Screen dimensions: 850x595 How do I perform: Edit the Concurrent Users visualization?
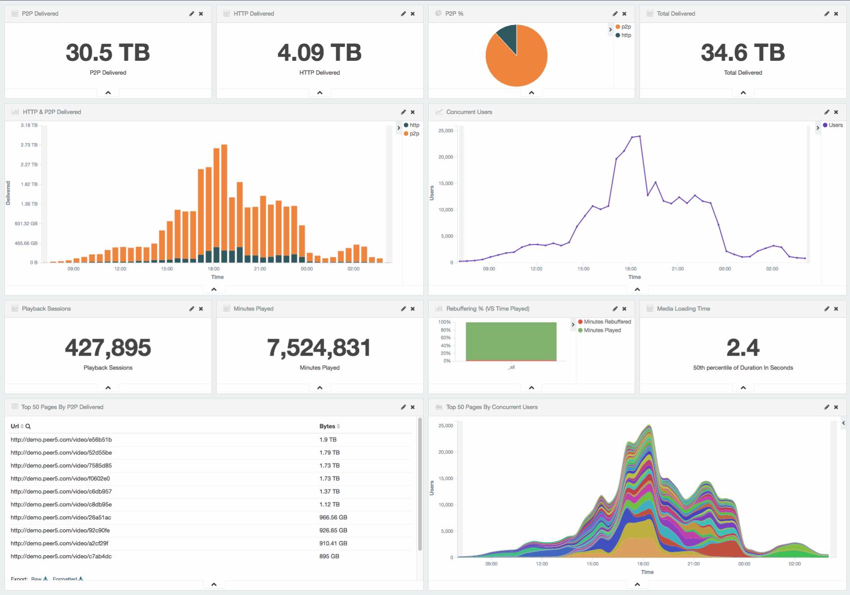[826, 112]
